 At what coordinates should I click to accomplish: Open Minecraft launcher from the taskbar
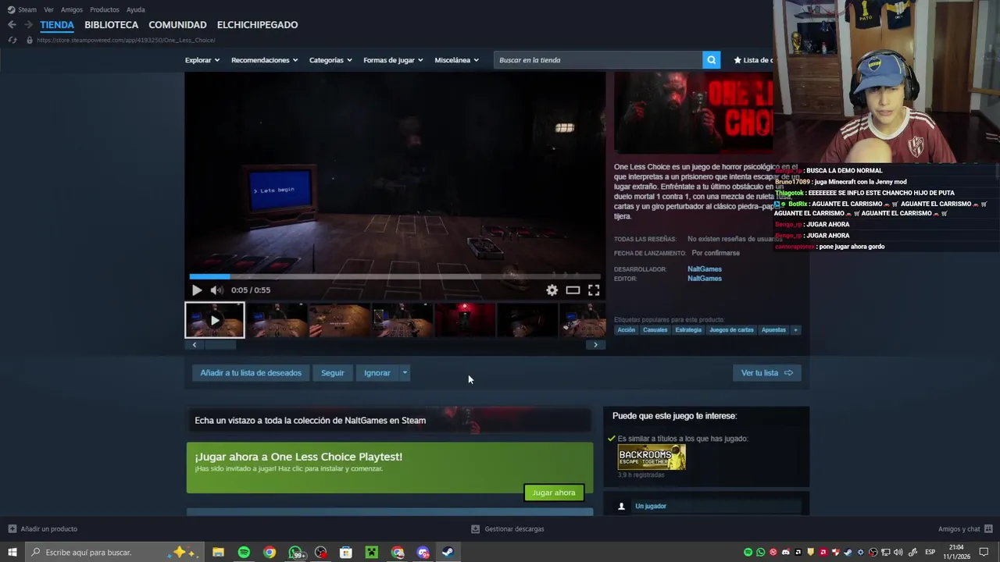point(372,553)
